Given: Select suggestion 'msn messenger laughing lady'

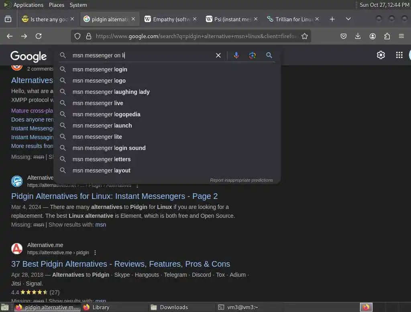Looking at the screenshot, I should click(x=167, y=92).
